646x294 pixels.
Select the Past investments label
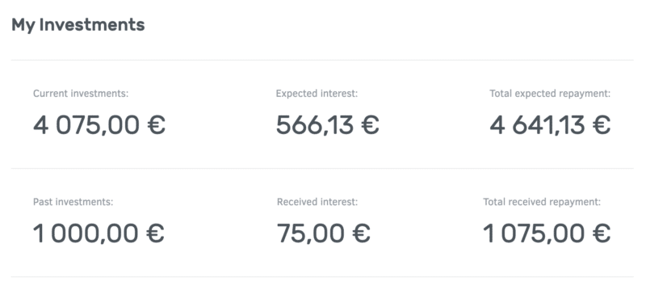coord(73,202)
